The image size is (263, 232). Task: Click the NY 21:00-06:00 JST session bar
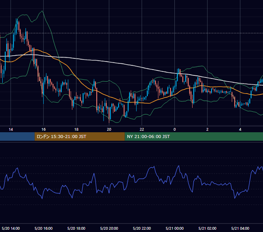tap(194, 136)
